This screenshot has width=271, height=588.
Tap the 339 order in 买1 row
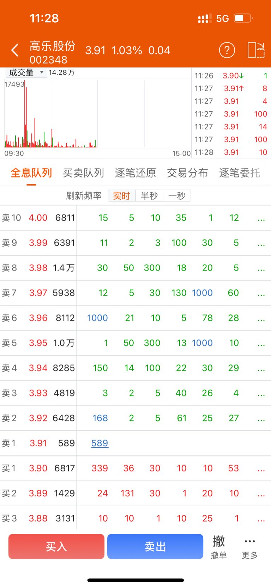pyautogui.click(x=100, y=468)
